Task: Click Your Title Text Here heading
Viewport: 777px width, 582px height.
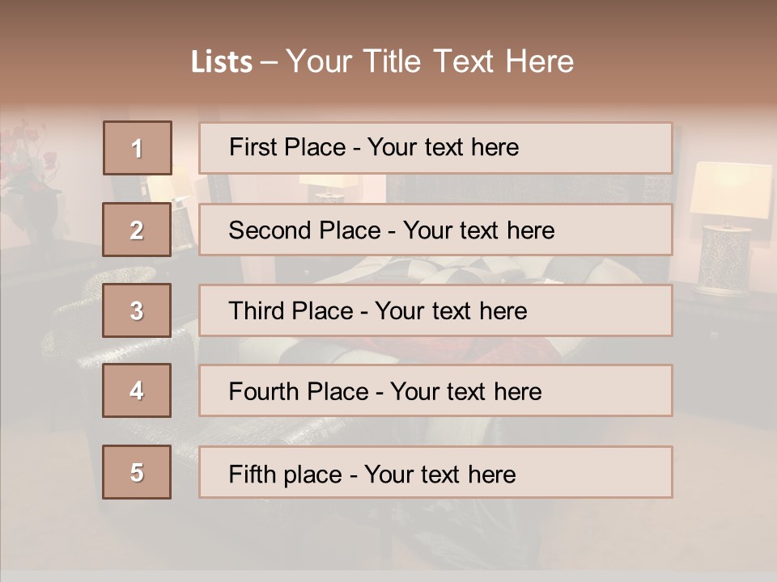Action: 430,62
